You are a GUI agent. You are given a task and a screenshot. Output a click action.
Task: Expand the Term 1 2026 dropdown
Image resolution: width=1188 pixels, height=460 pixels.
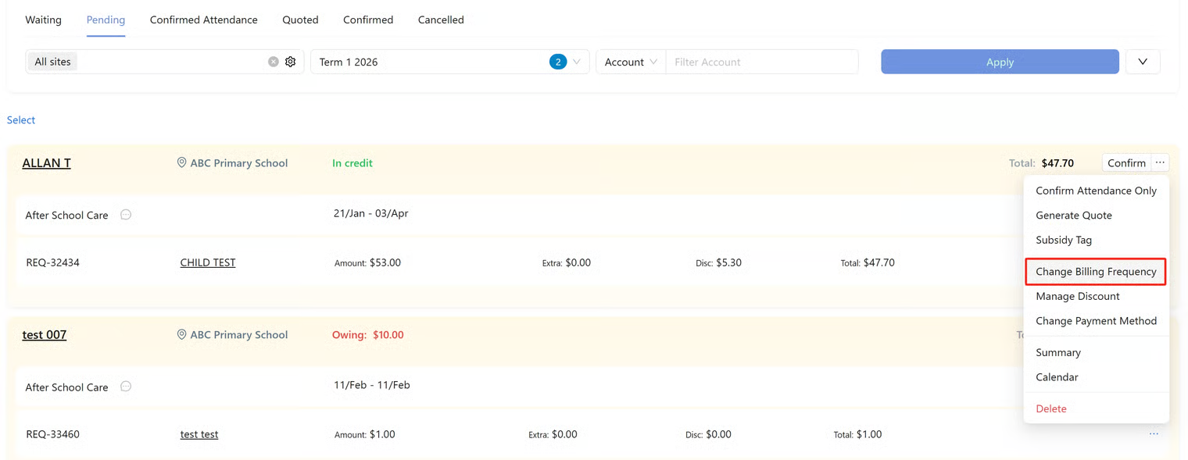(x=577, y=62)
